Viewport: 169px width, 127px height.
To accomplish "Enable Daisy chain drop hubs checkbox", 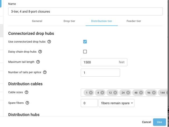I will pyautogui.click(x=85, y=52).
